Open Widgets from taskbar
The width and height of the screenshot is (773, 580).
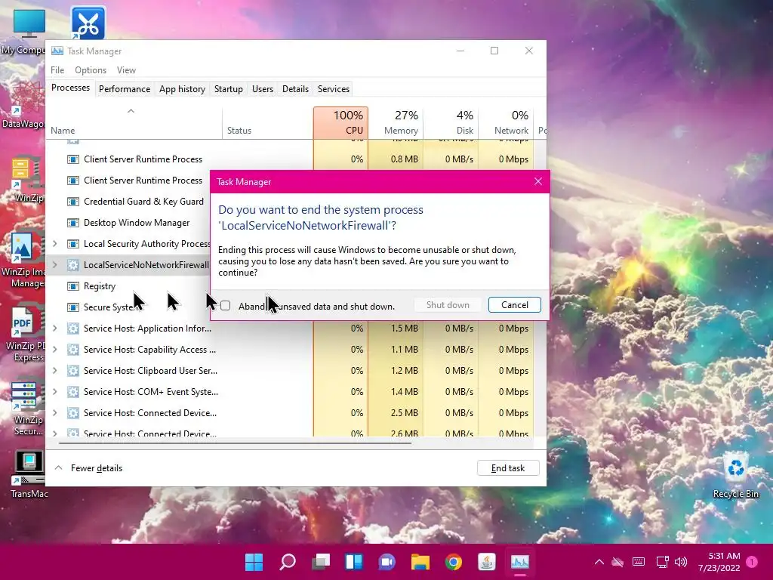354,562
